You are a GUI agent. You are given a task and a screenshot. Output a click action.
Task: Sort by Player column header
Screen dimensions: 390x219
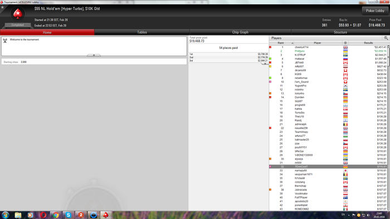pos(318,43)
